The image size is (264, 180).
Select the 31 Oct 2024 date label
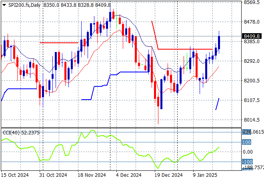(53, 175)
